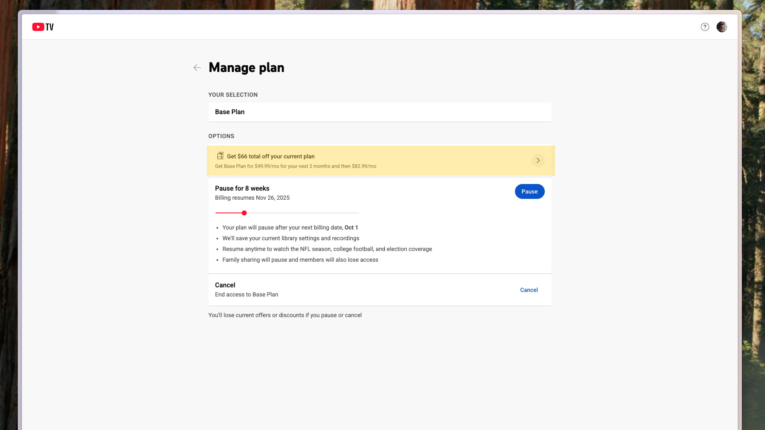Click the YouTube TV logo
The image size is (765, 430).
click(x=43, y=27)
